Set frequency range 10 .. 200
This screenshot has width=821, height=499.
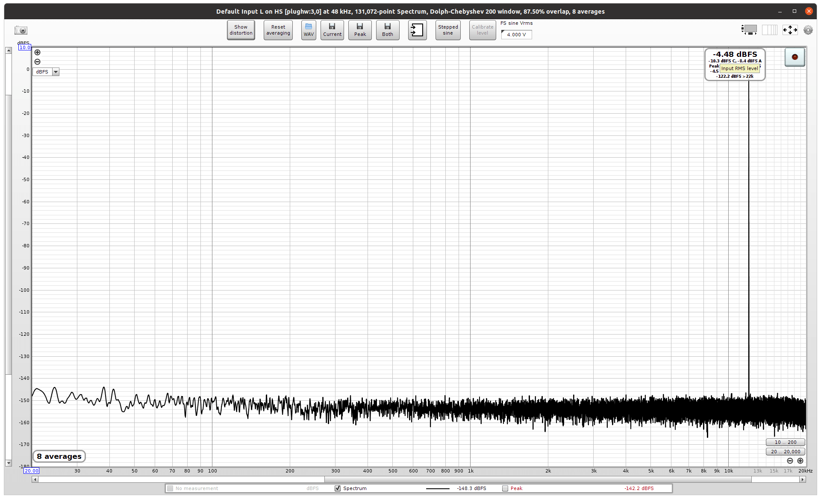tap(786, 442)
